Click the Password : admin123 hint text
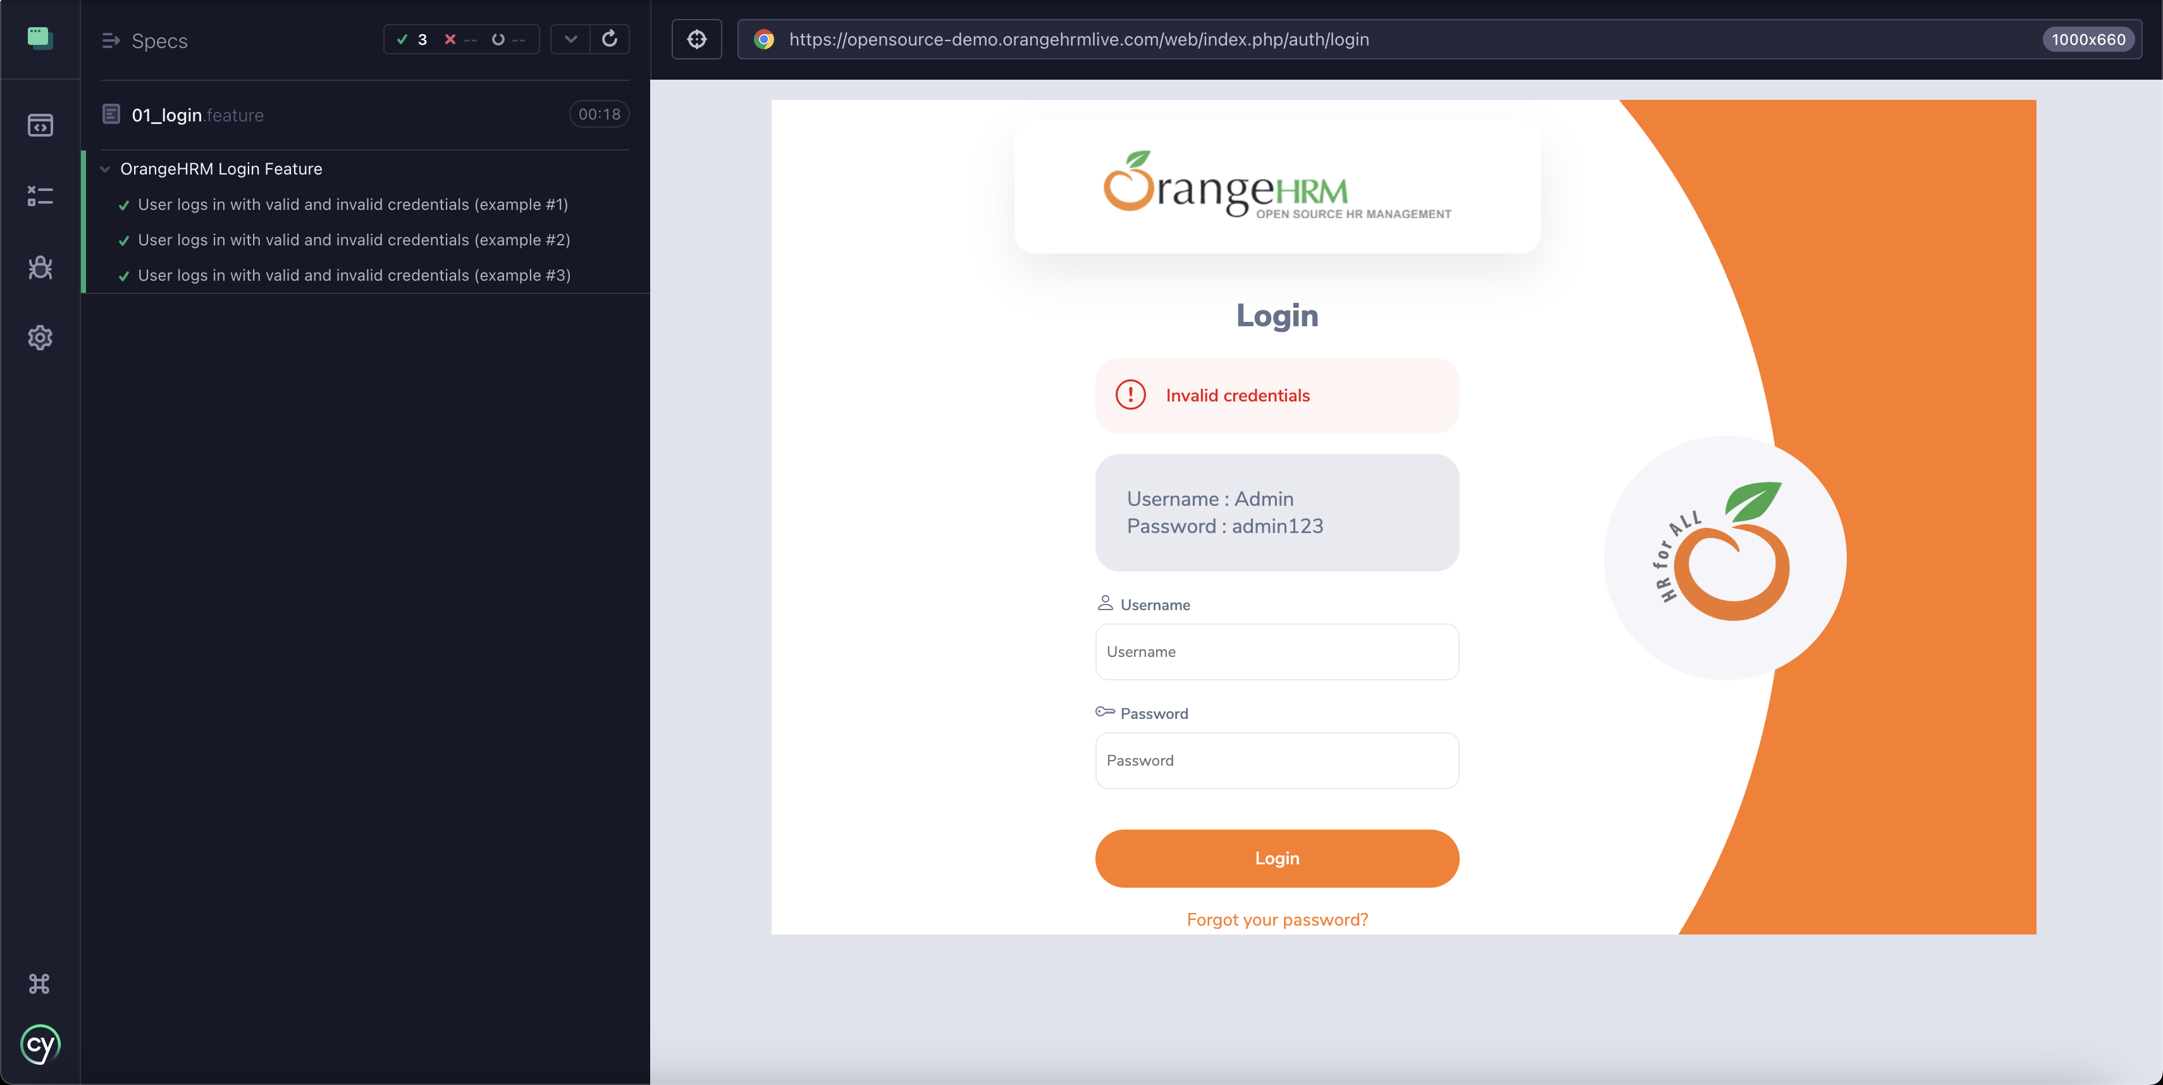The width and height of the screenshot is (2163, 1085). click(1224, 526)
